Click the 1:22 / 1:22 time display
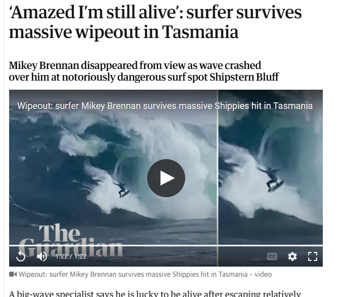The width and height of the screenshot is (340, 297). (71, 256)
